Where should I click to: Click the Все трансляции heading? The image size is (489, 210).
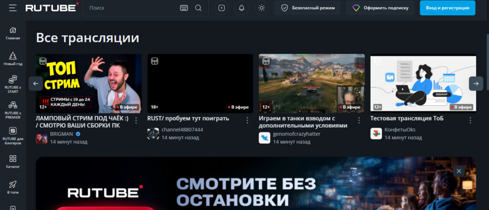(88, 38)
